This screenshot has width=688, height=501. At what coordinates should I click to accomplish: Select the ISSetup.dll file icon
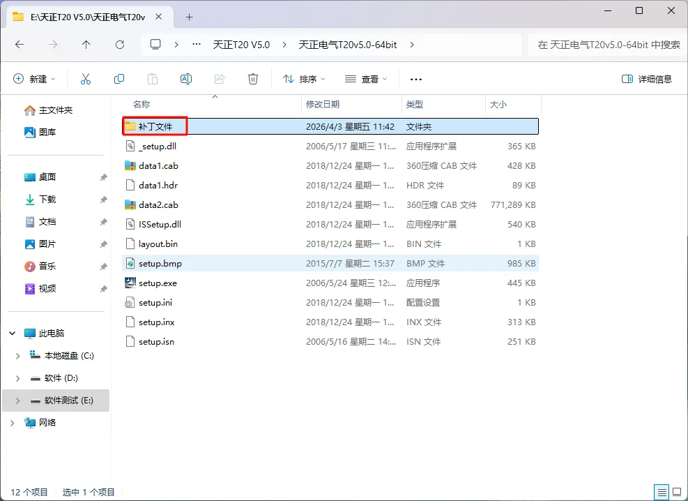coord(130,225)
